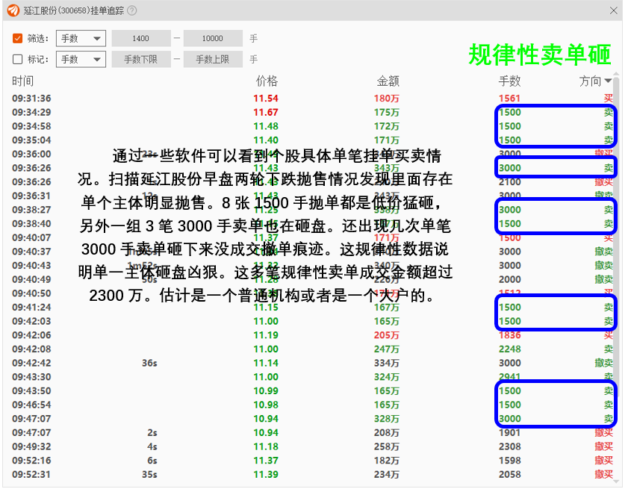Click the help question mark icon beside title
631x489 pixels.
(x=132, y=10)
